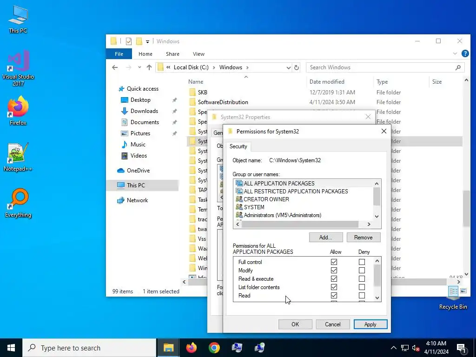Refresh the Windows folder view

[x=297, y=67]
